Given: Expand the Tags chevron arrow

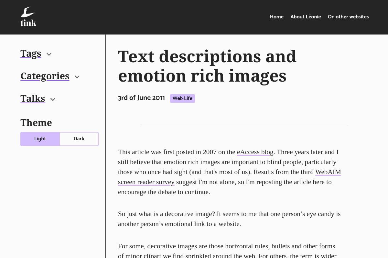Looking at the screenshot, I should click(49, 54).
